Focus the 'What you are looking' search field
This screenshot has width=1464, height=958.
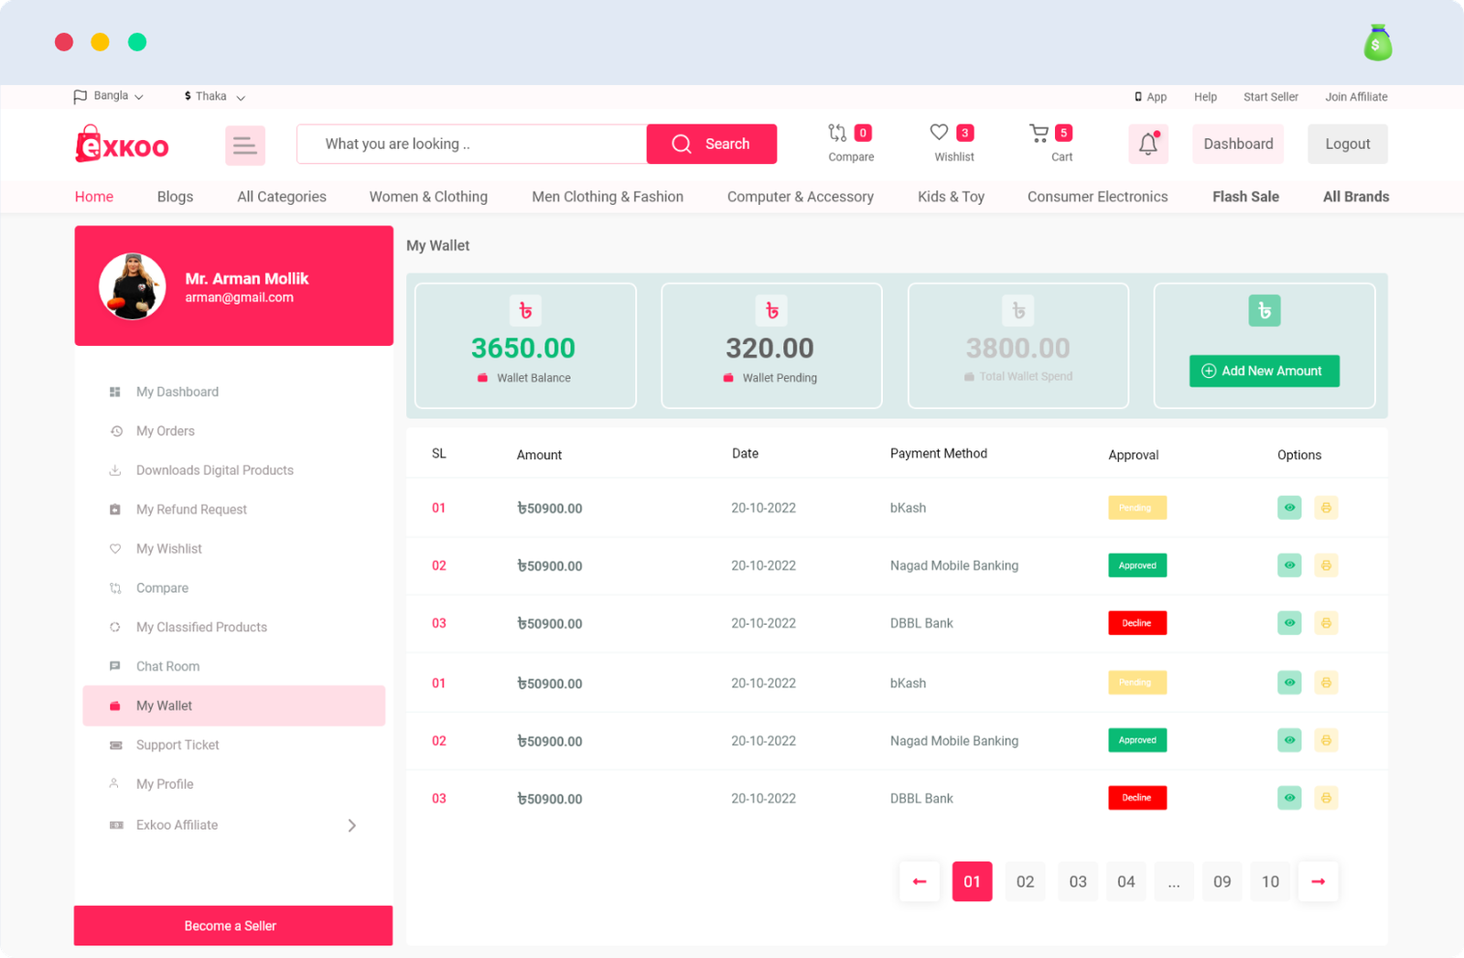tap(472, 145)
